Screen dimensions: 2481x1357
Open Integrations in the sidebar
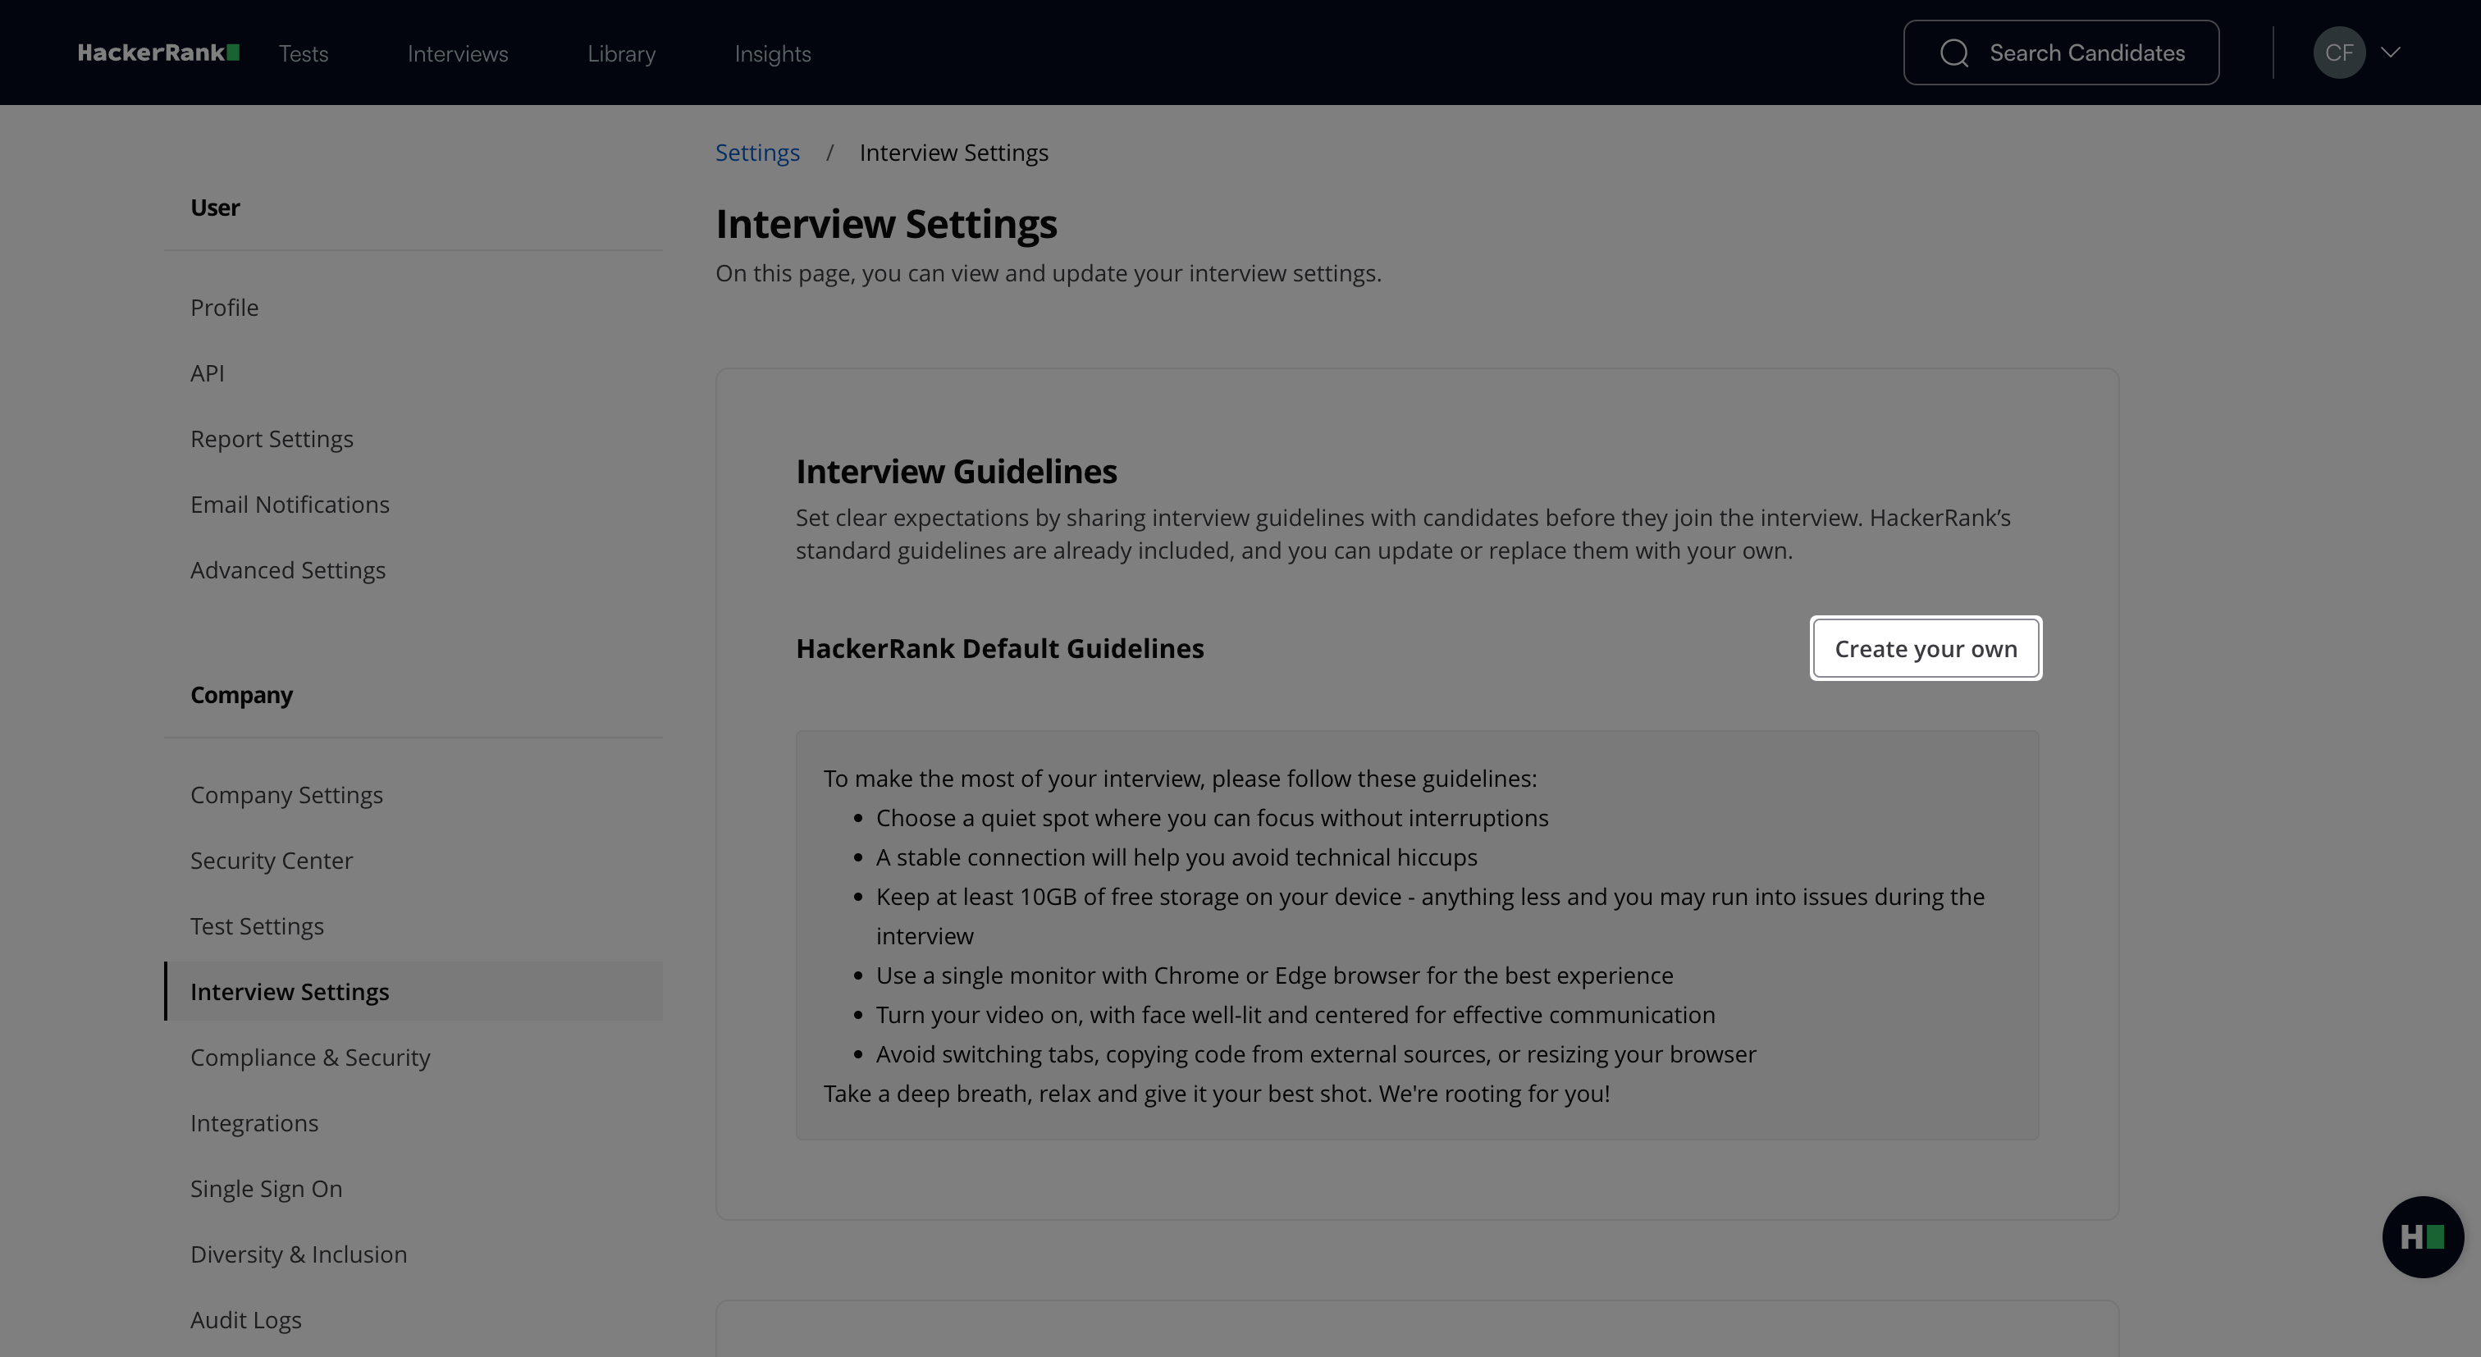point(254,1123)
